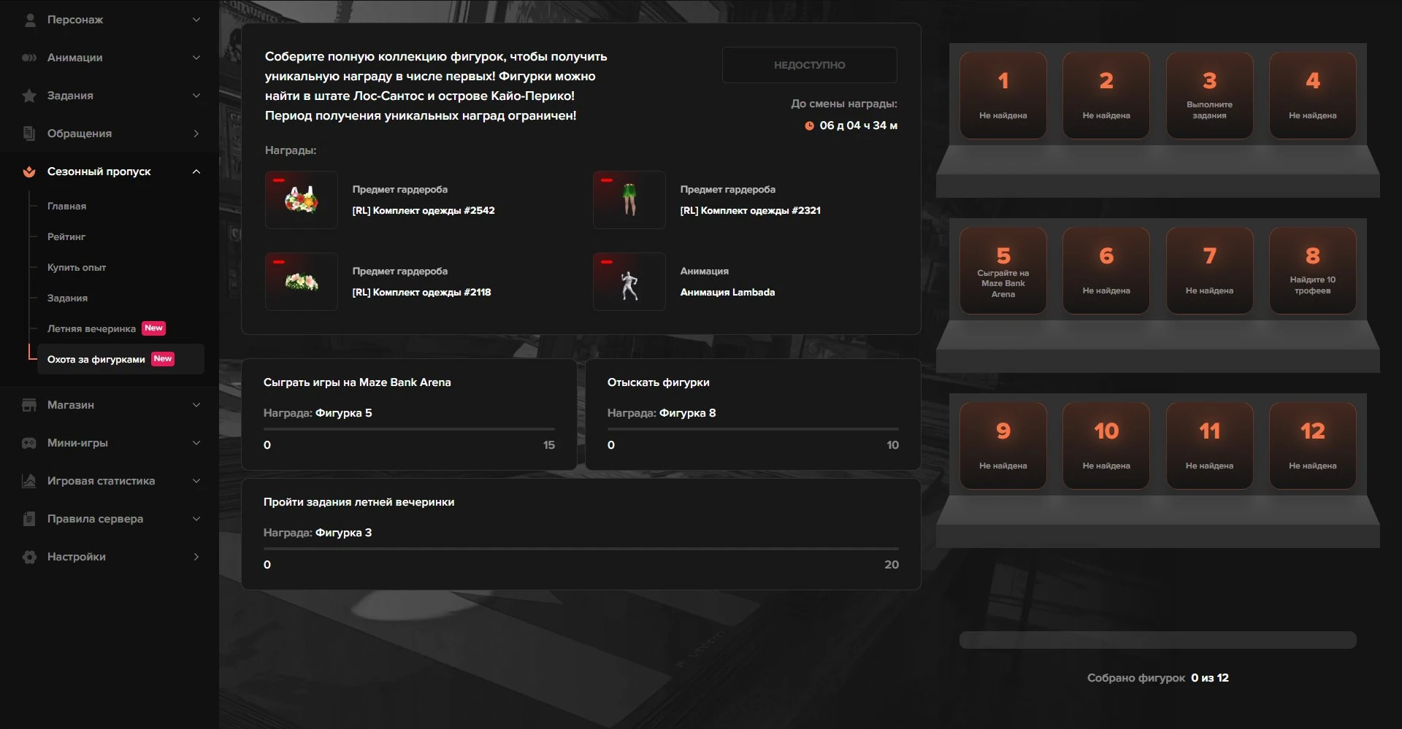This screenshot has height=729, width=1402.
Task: Expand the Магазин dropdown chevron
Action: tap(196, 405)
